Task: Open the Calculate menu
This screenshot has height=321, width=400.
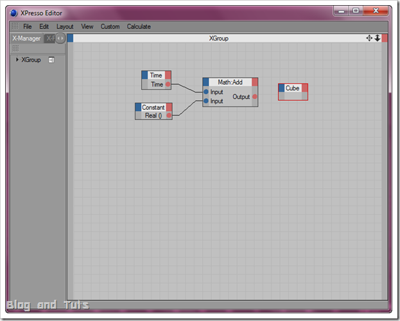Action: pos(139,26)
